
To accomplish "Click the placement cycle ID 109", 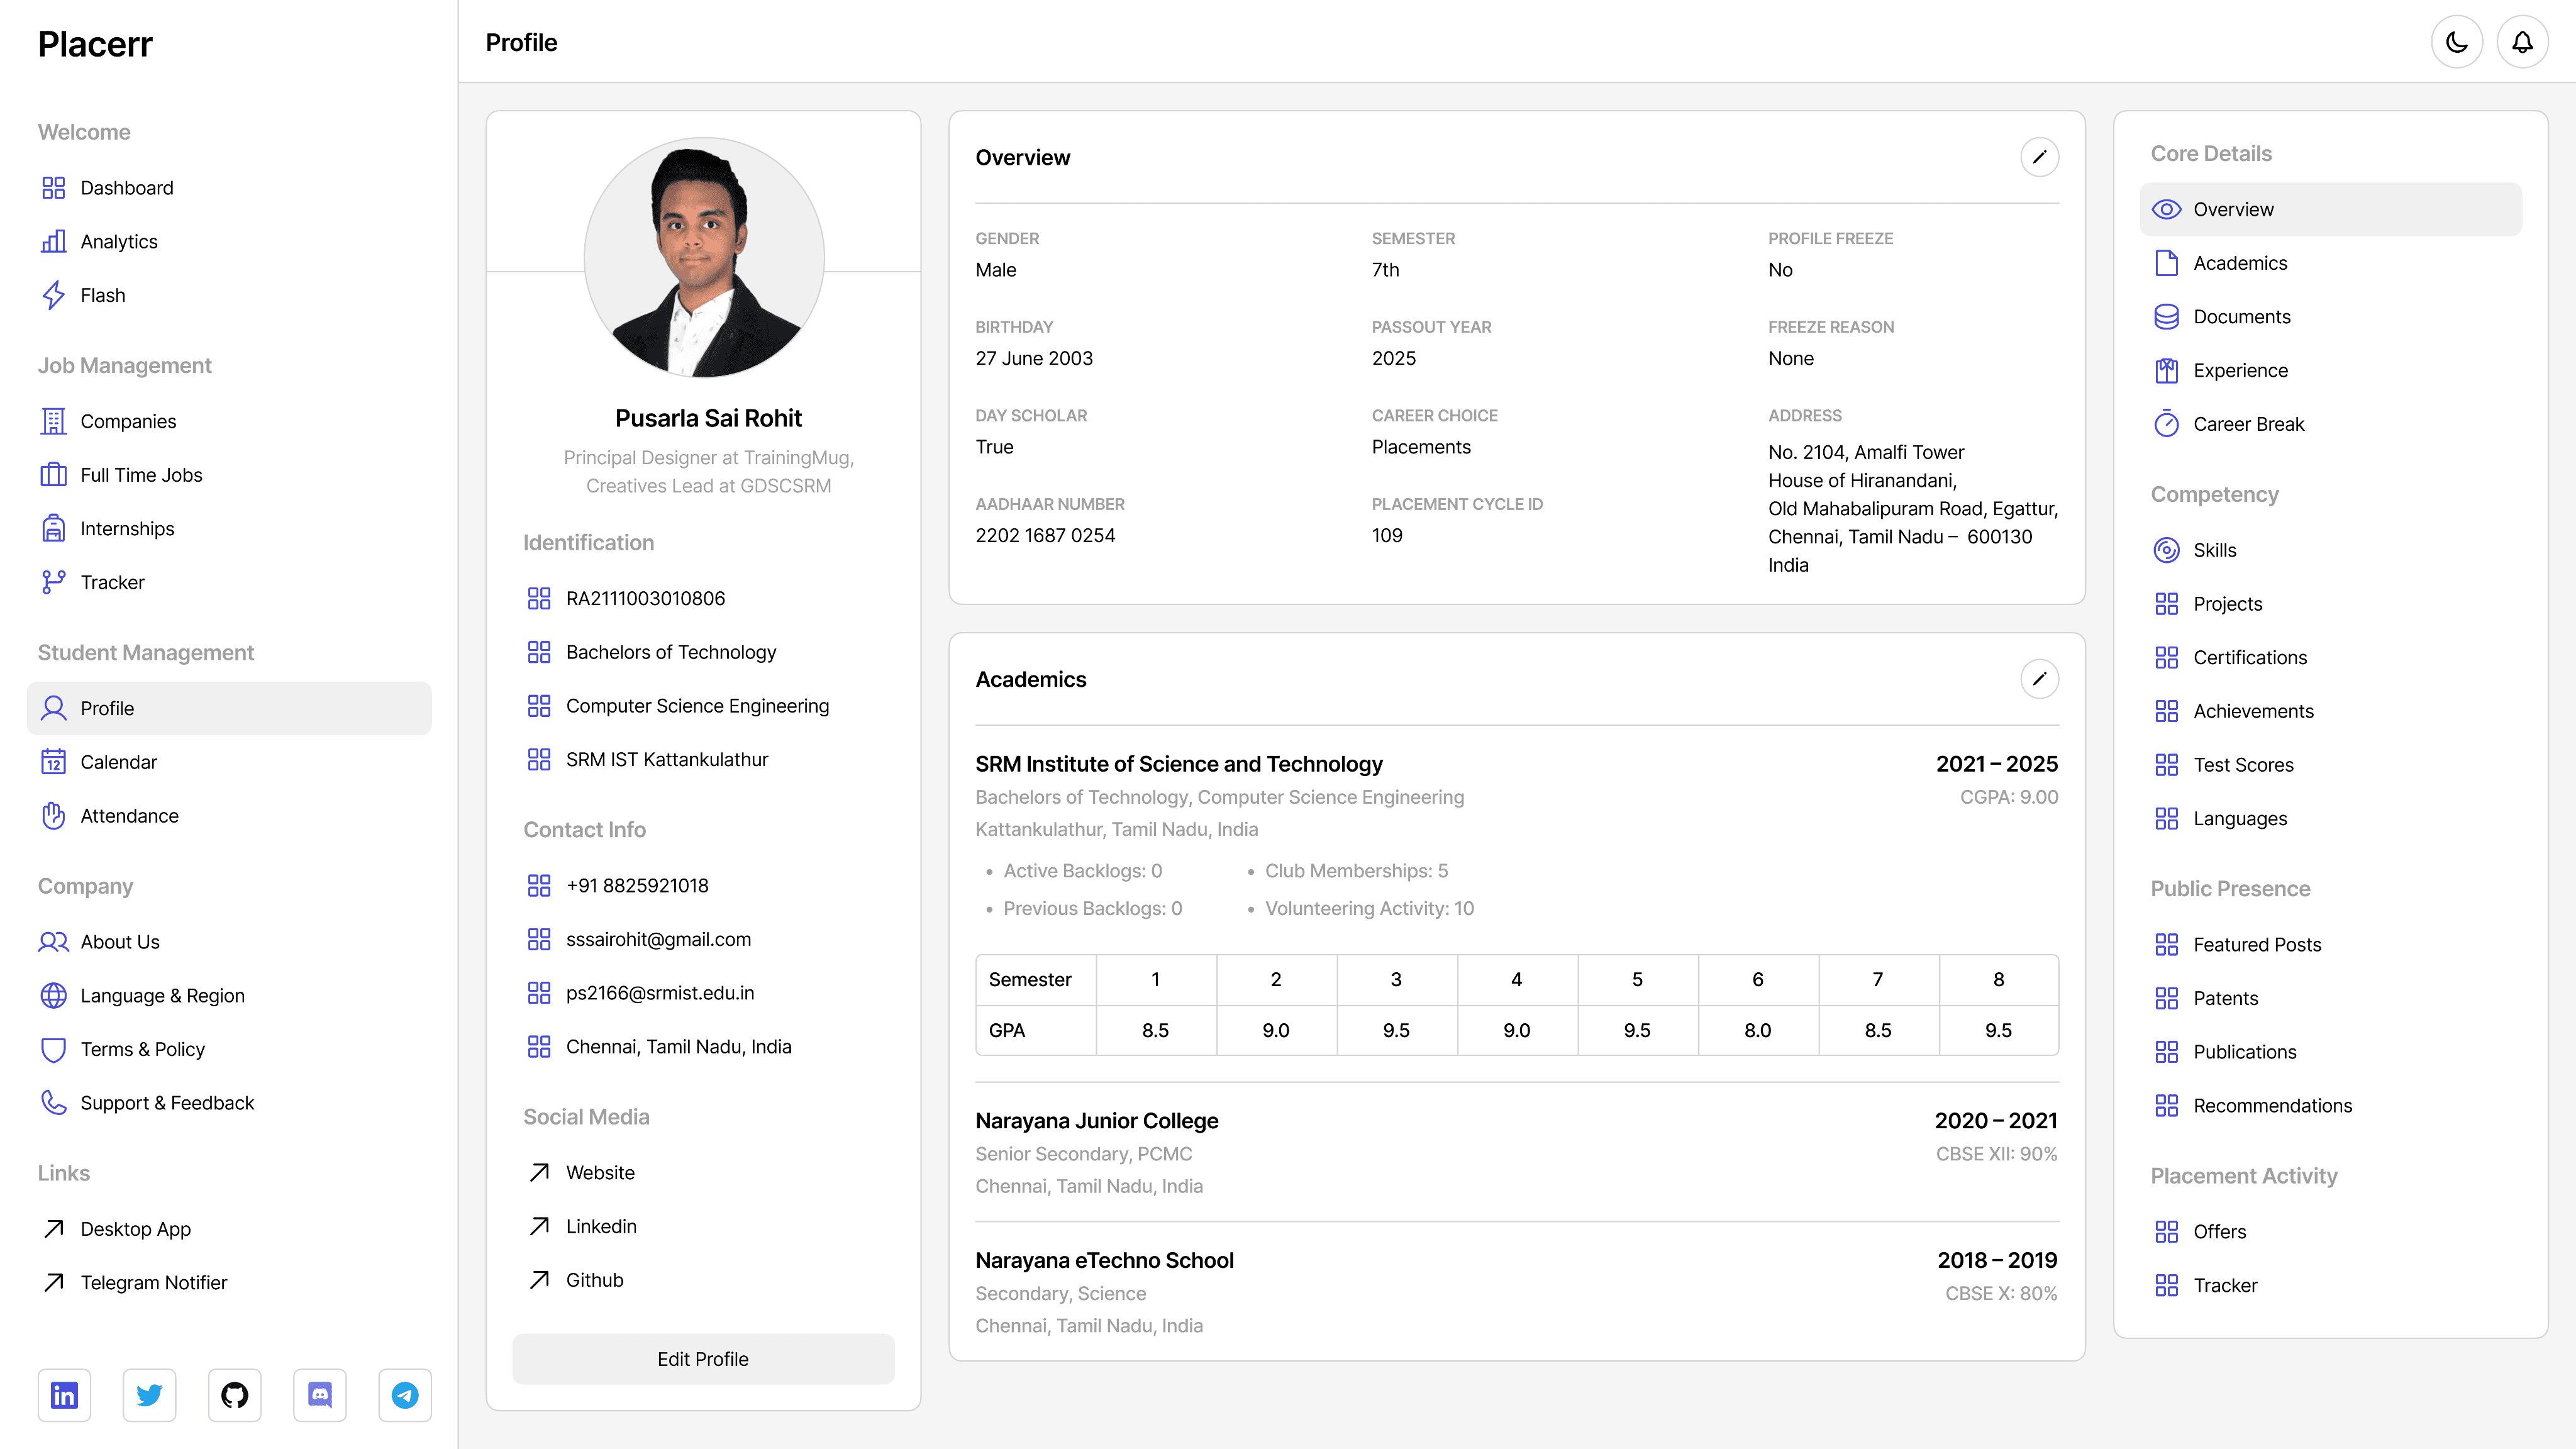I will (x=1386, y=535).
